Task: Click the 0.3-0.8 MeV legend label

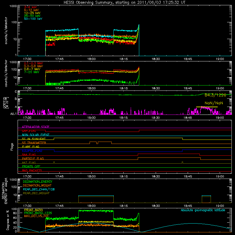Action: [x=33, y=66]
